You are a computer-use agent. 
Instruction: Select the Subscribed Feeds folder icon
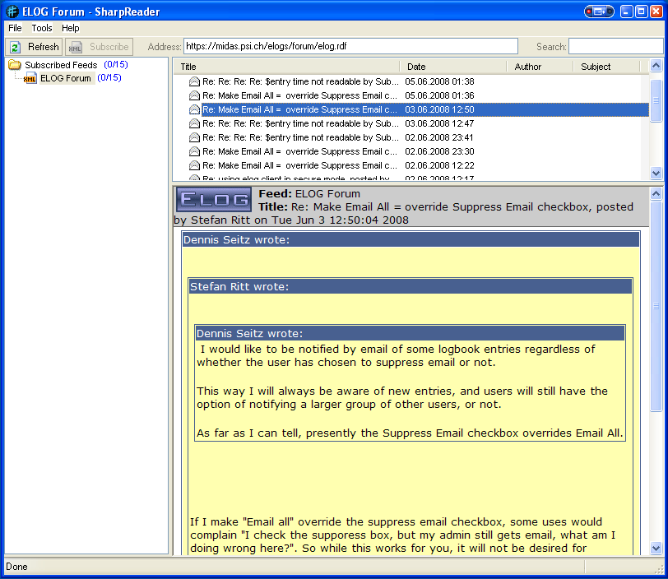tap(15, 65)
